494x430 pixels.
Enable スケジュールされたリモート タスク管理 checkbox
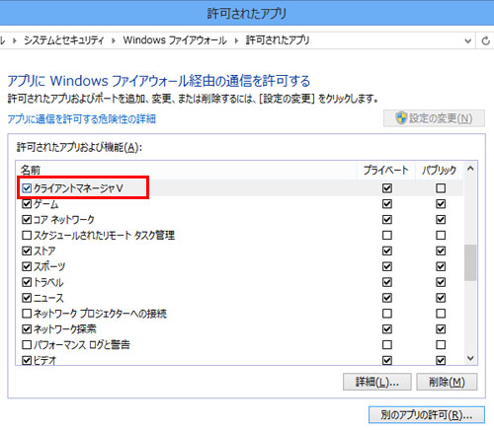pyautogui.click(x=27, y=236)
